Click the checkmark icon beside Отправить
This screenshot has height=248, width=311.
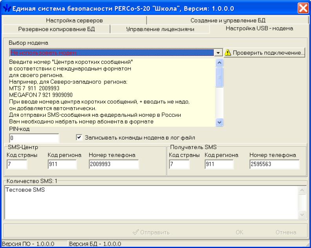point(135,232)
